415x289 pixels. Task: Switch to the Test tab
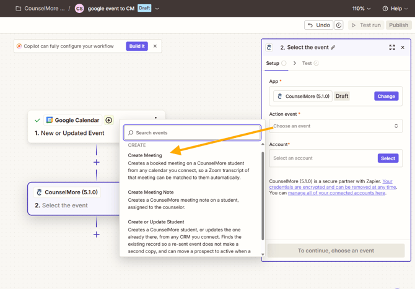click(x=310, y=63)
